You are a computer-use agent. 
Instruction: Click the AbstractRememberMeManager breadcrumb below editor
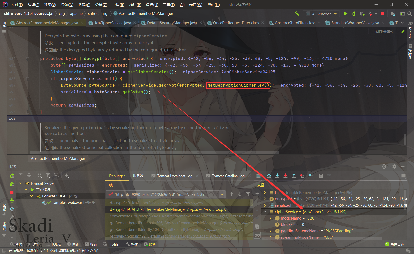coord(58,158)
